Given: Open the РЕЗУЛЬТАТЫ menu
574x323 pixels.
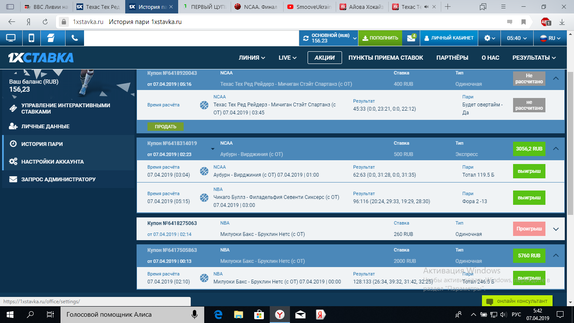Looking at the screenshot, I should coord(534,58).
